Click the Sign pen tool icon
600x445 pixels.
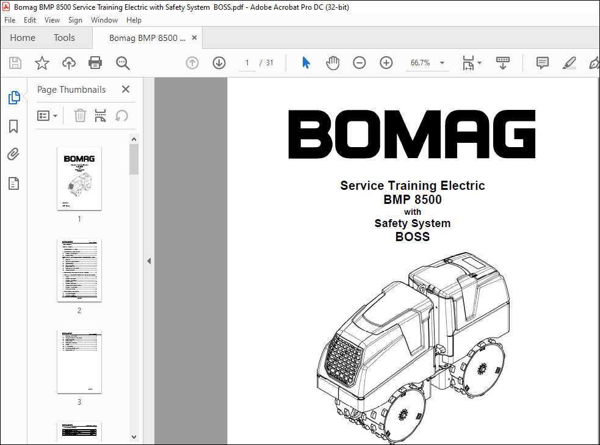click(x=595, y=63)
